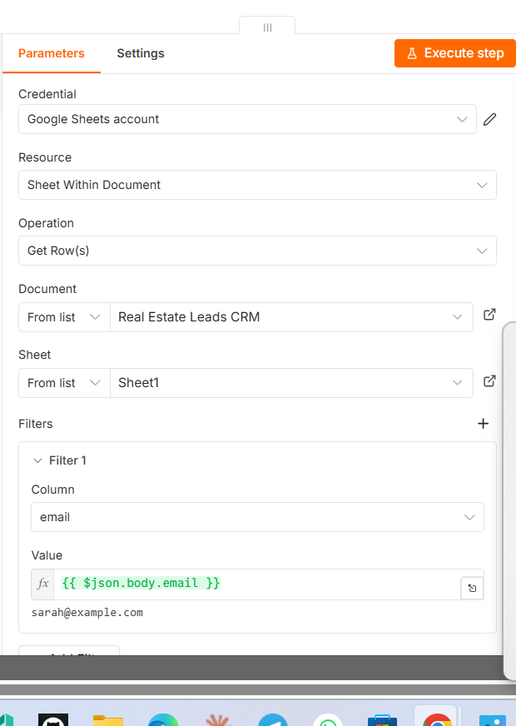Image resolution: width=516 pixels, height=726 pixels.
Task: Open the Credential dropdown showing Google Sheets account
Action: pyautogui.click(x=247, y=119)
